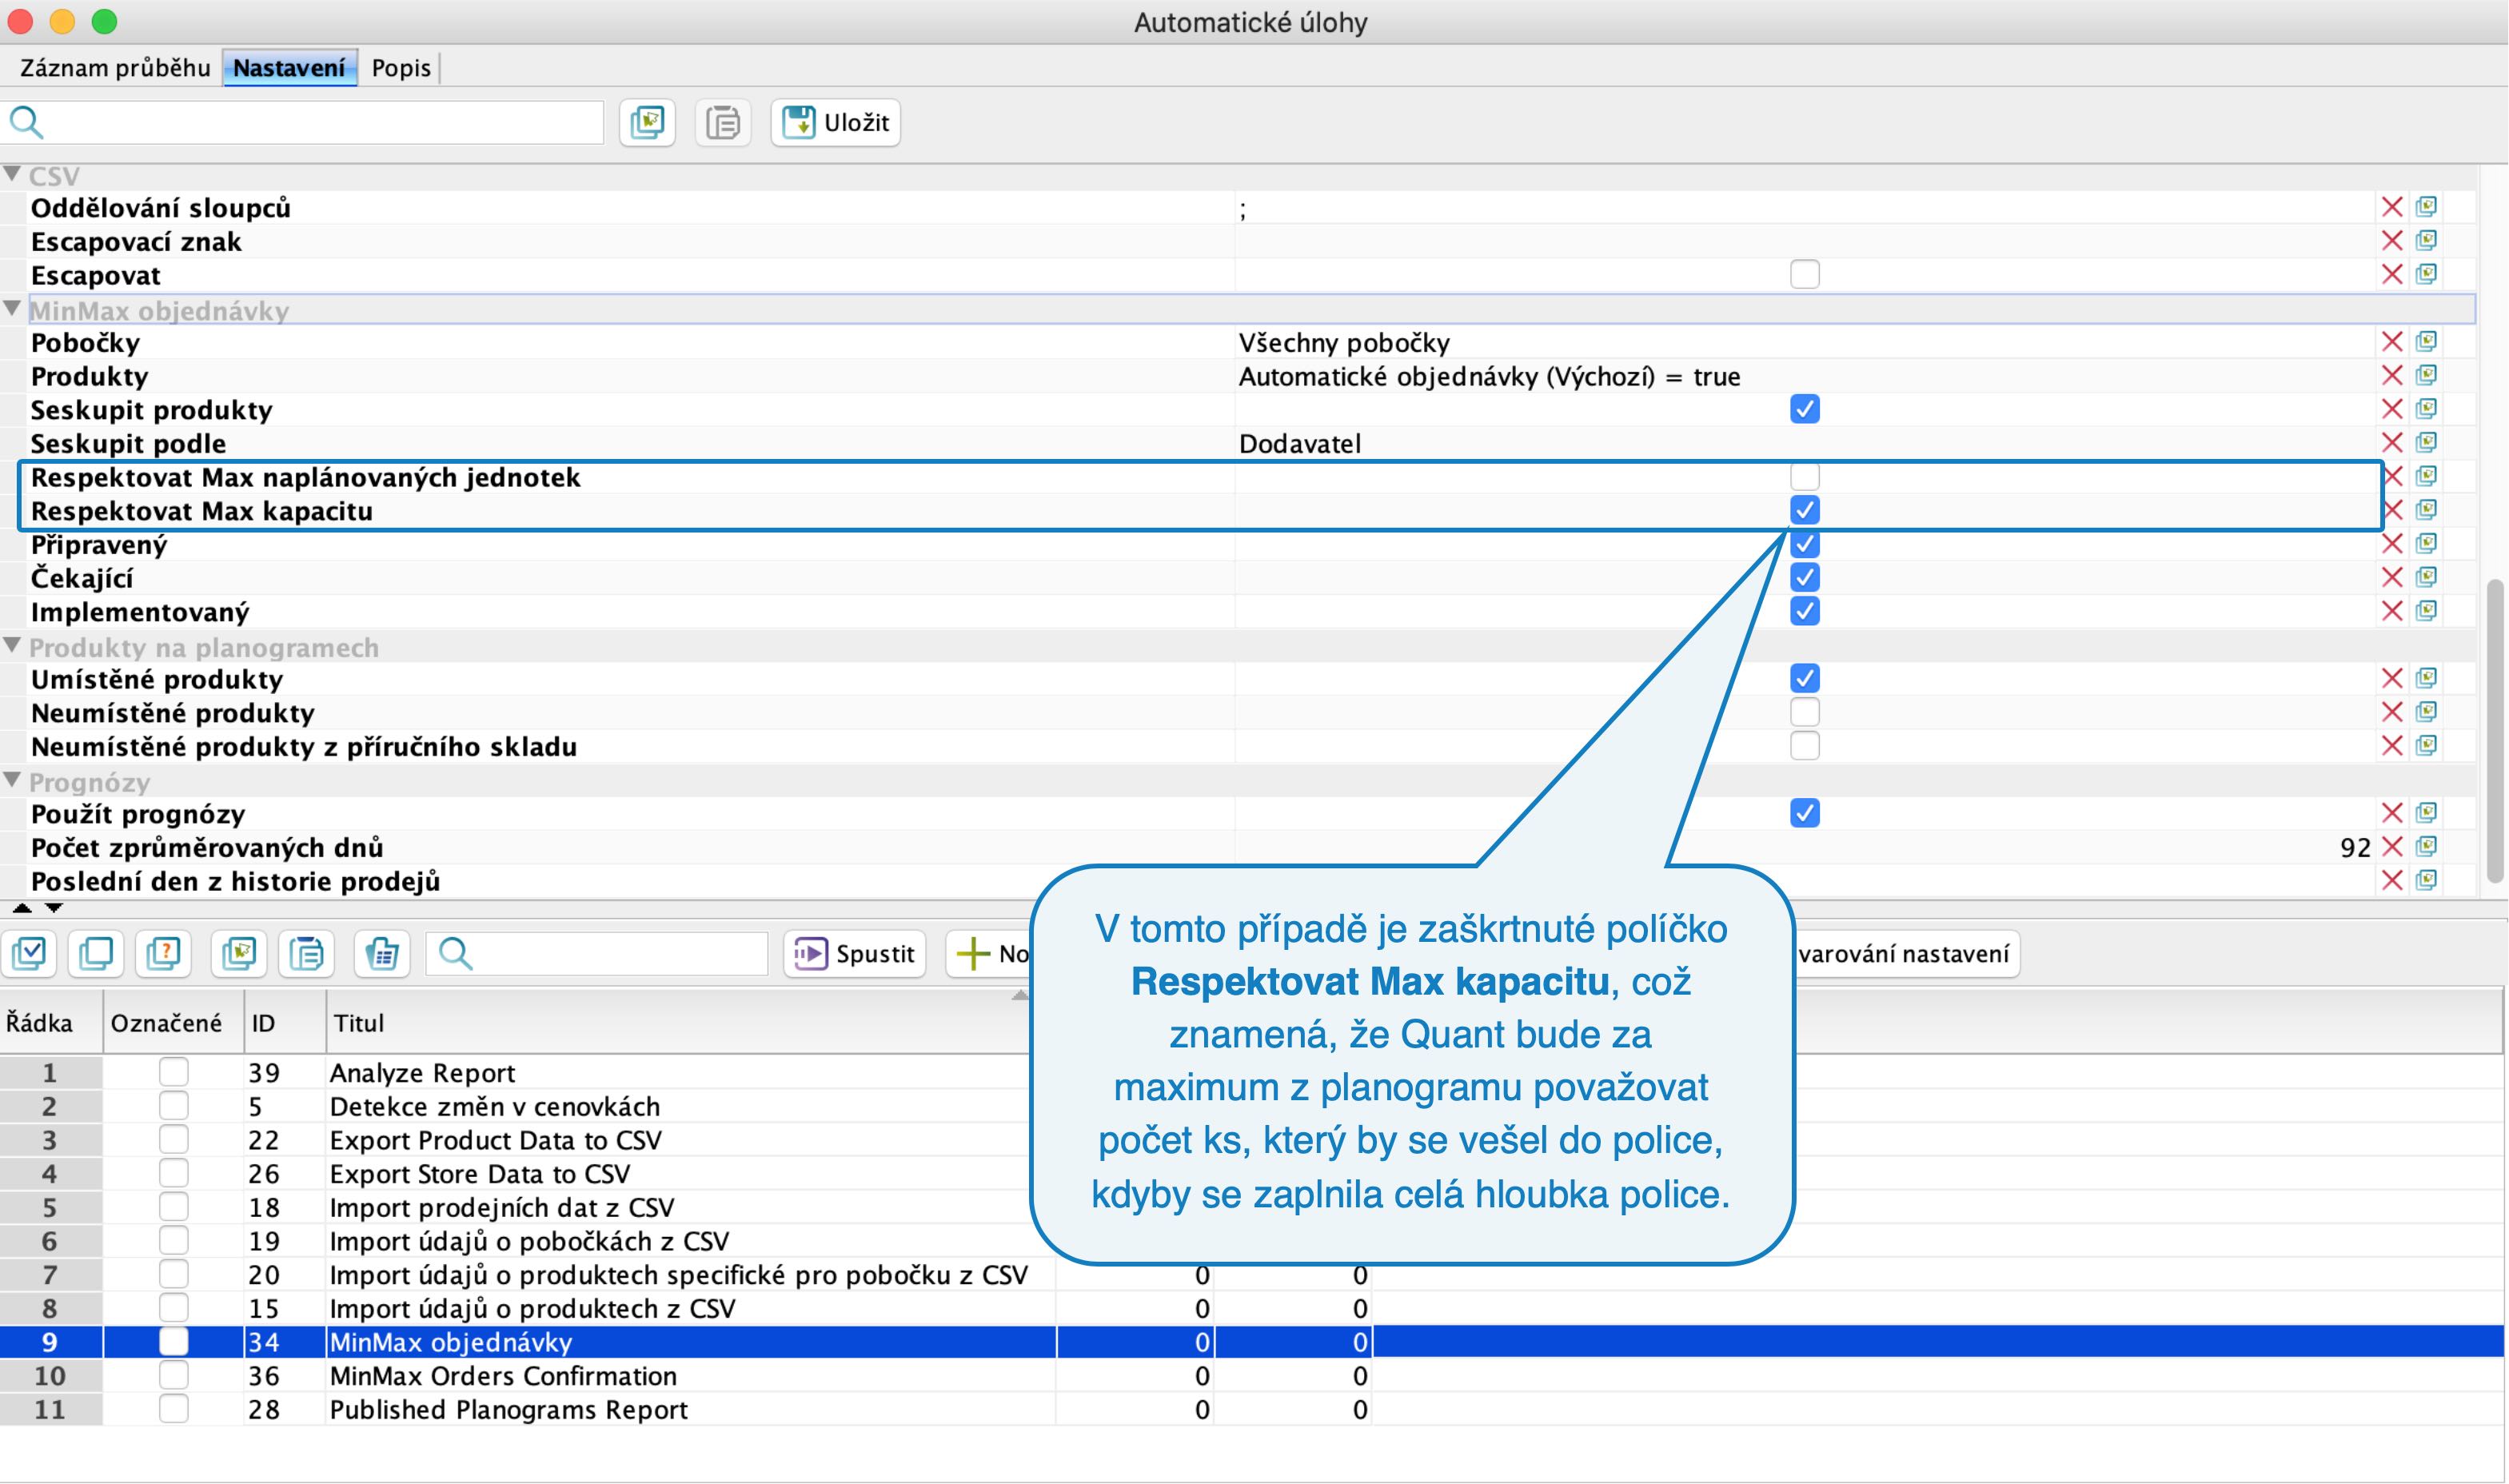The height and width of the screenshot is (1484, 2509).
Task: Toggle the Čekající checkbox
Action: point(1805,577)
